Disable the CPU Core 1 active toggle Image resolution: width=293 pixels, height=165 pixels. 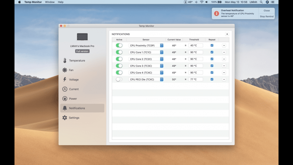119,52
